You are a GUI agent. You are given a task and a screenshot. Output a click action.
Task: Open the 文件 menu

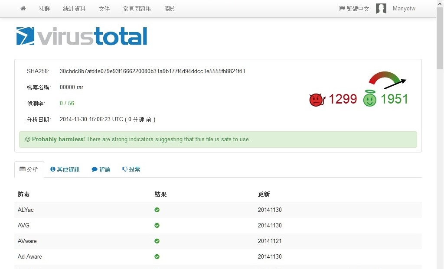point(104,9)
